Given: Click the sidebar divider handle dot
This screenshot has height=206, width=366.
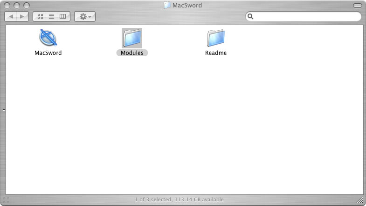Looking at the screenshot, I should click(x=4, y=110).
